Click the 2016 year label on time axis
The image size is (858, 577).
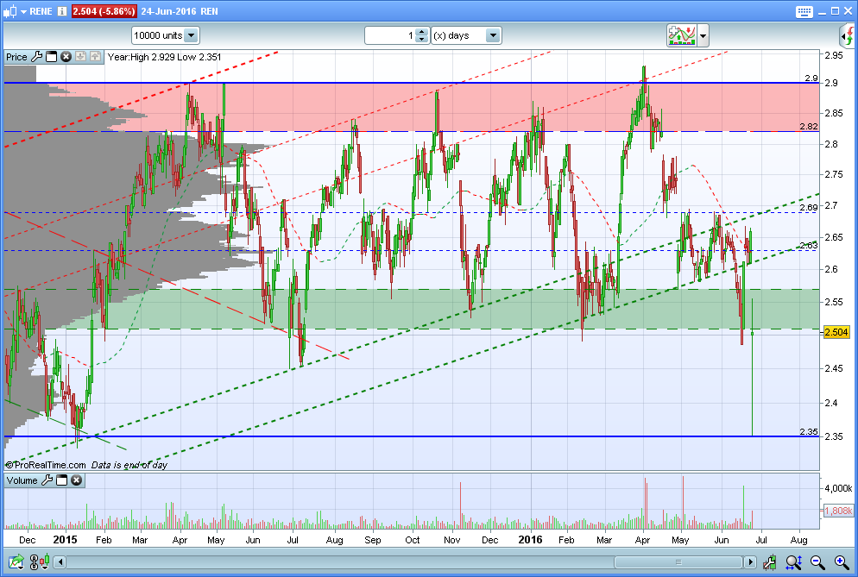(530, 540)
